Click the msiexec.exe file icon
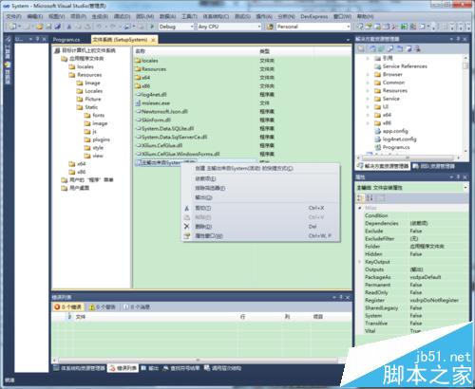The height and width of the screenshot is (389, 475). [x=138, y=103]
